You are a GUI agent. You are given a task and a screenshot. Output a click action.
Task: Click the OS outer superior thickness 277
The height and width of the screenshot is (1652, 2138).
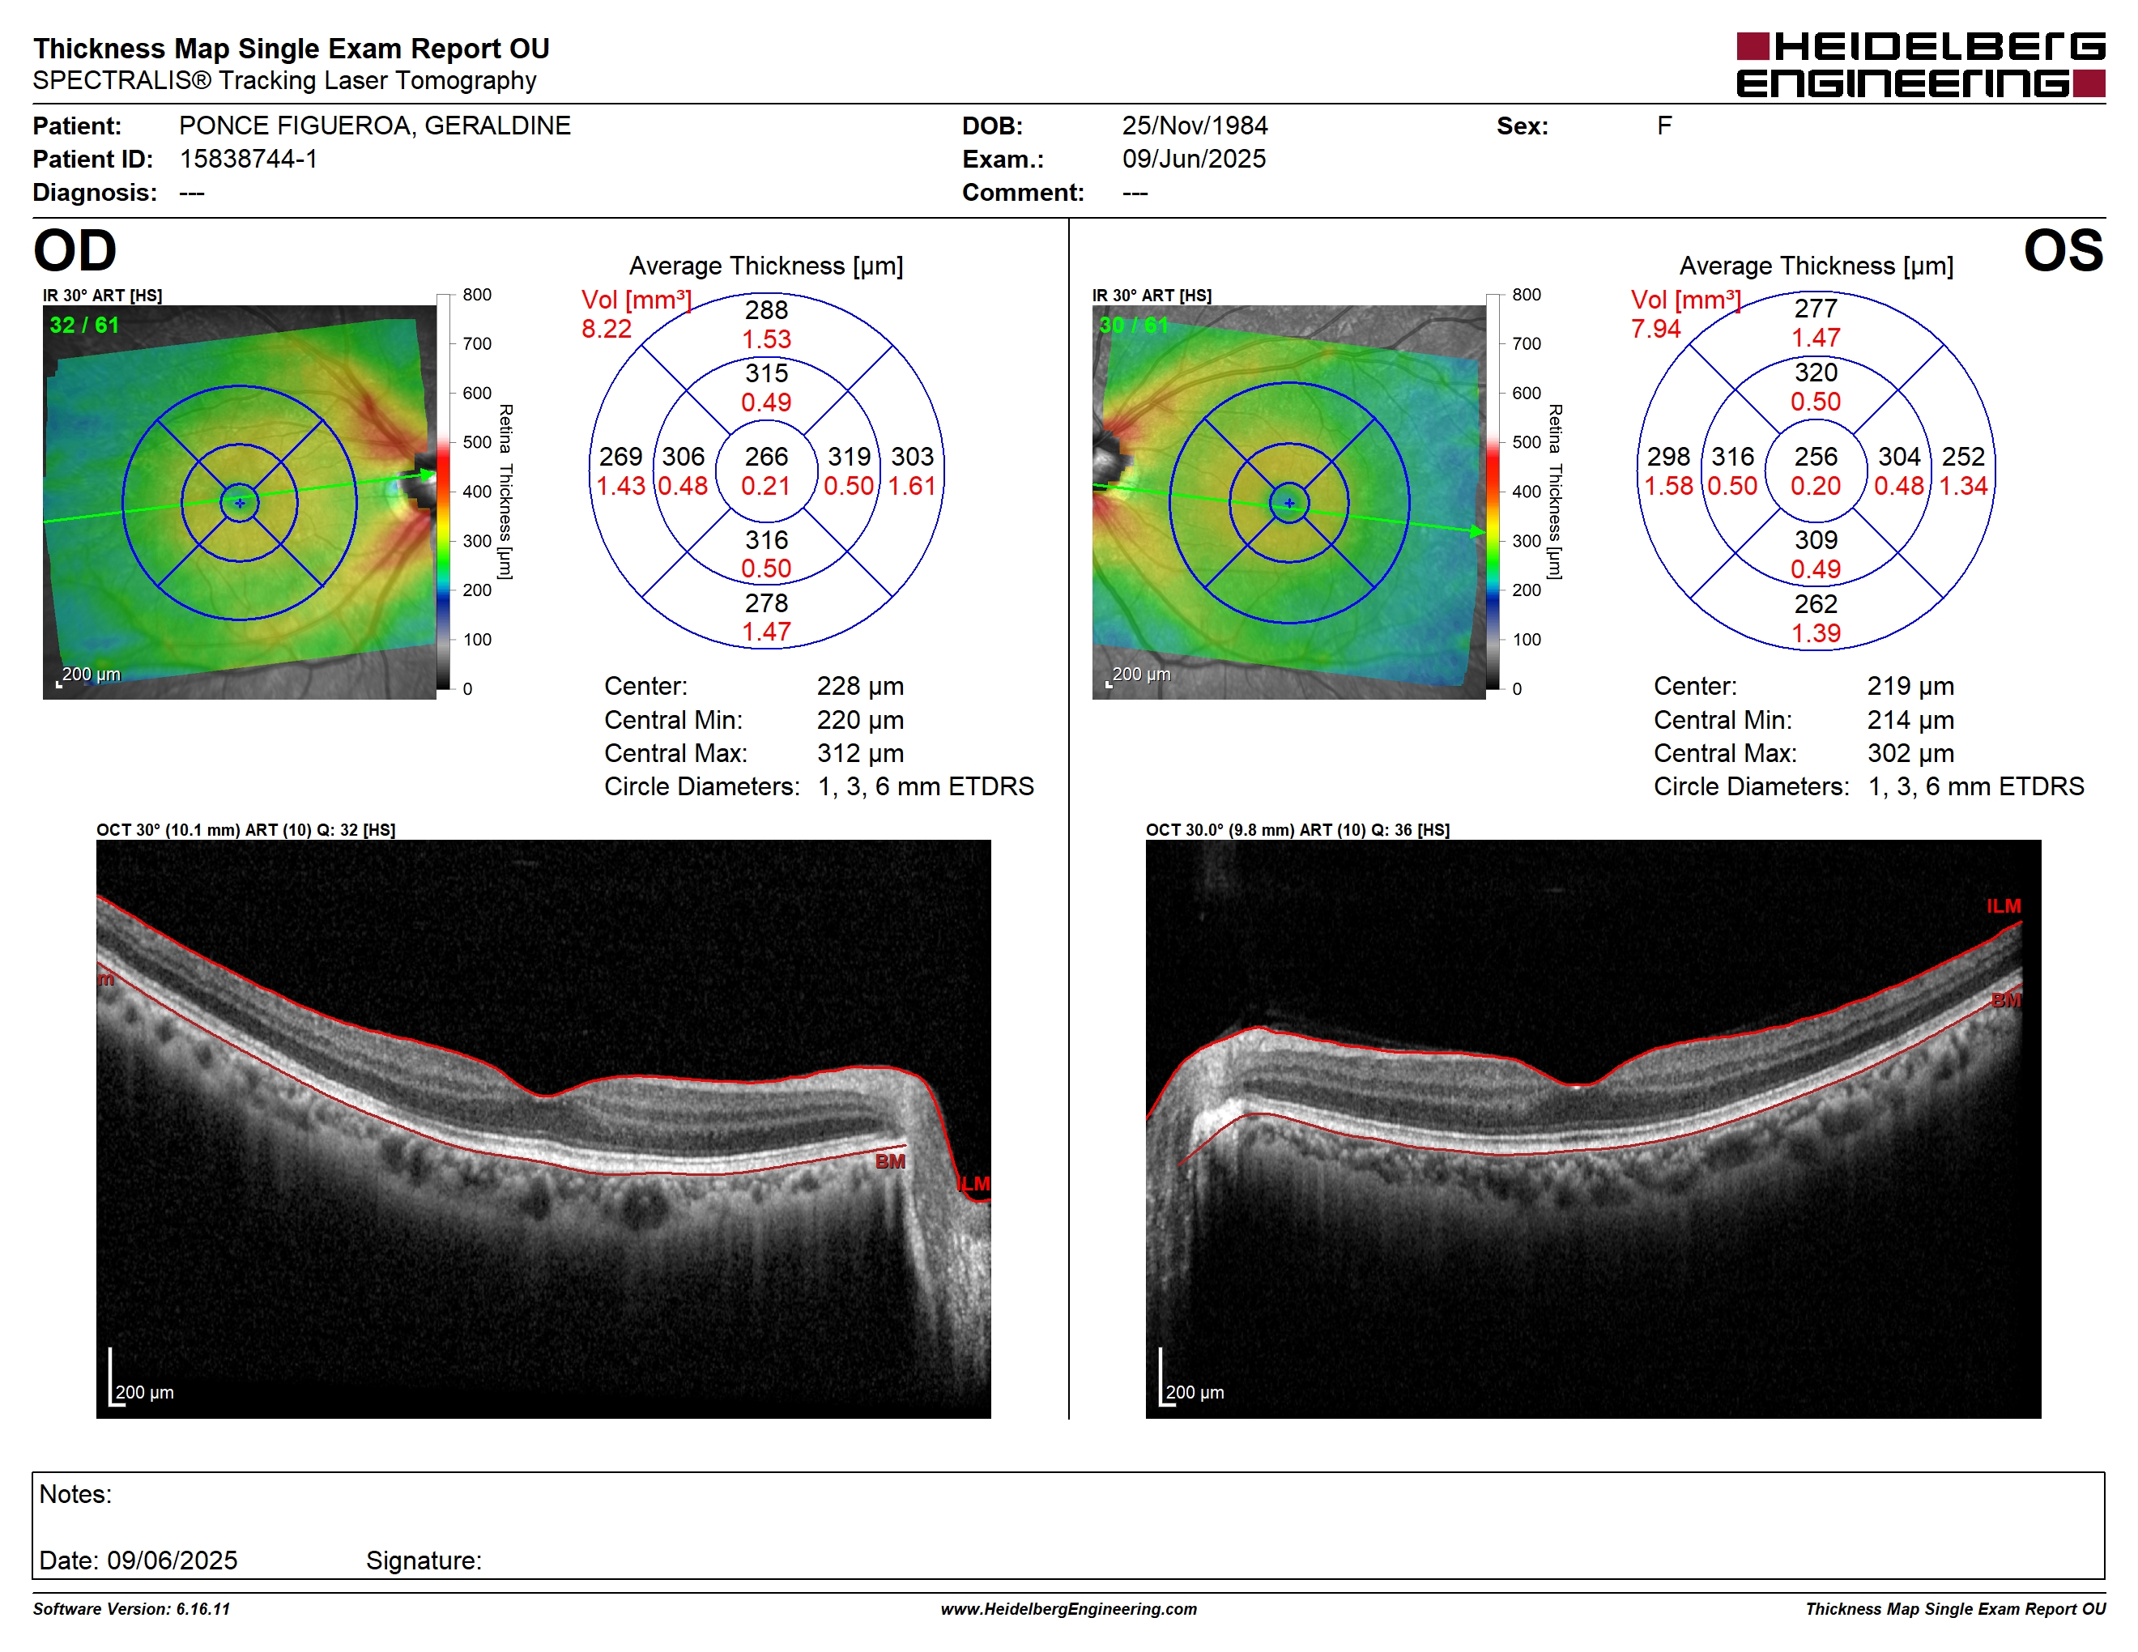point(1816,309)
